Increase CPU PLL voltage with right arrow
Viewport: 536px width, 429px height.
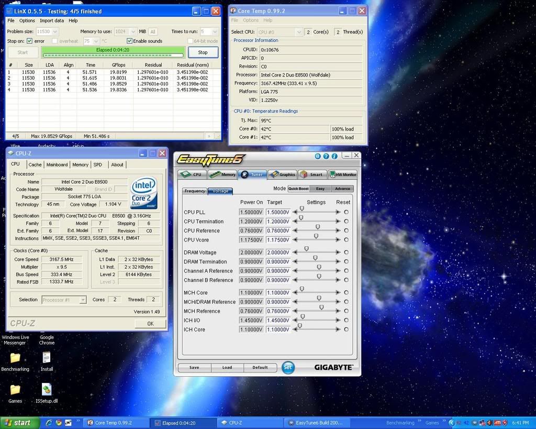(x=338, y=212)
